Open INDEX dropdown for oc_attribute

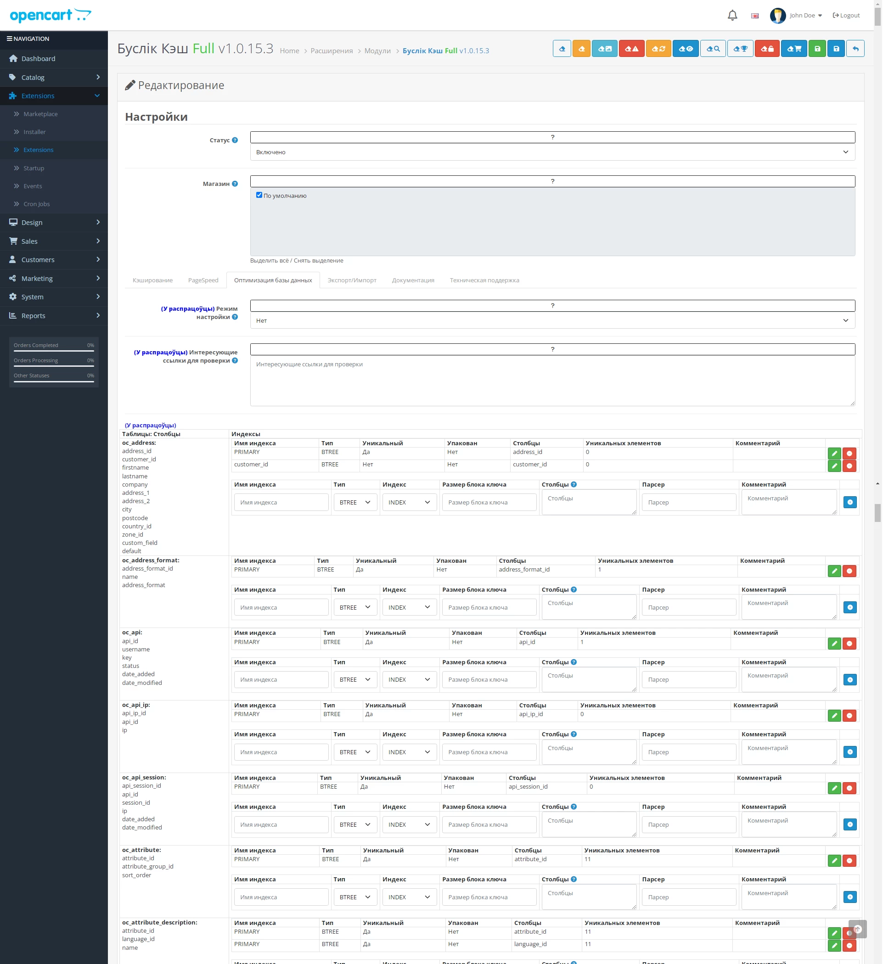[x=410, y=897]
